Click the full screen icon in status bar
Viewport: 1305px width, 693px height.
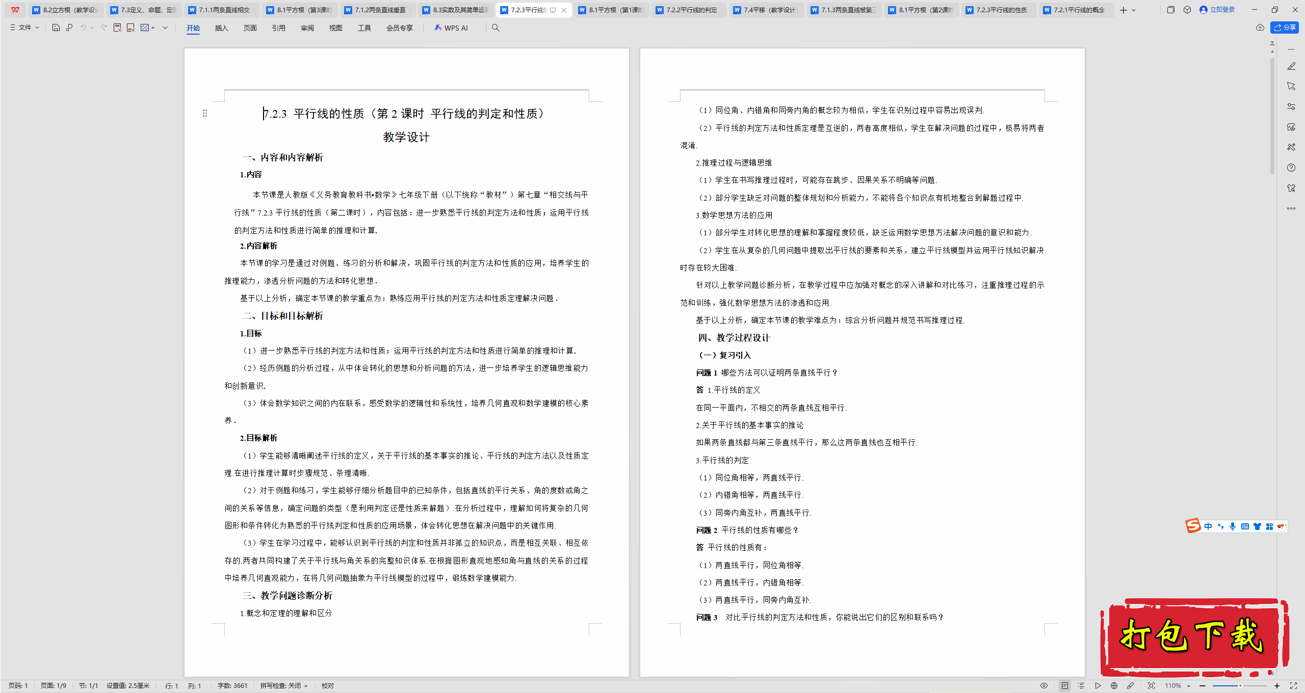pos(1293,686)
